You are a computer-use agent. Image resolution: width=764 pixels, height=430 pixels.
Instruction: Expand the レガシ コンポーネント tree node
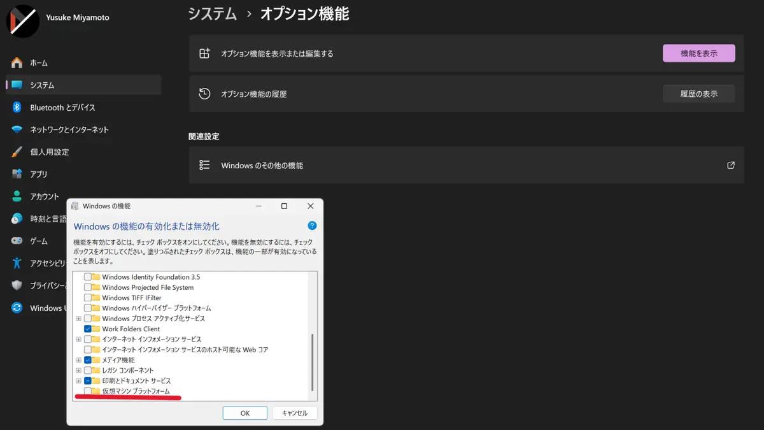click(79, 370)
